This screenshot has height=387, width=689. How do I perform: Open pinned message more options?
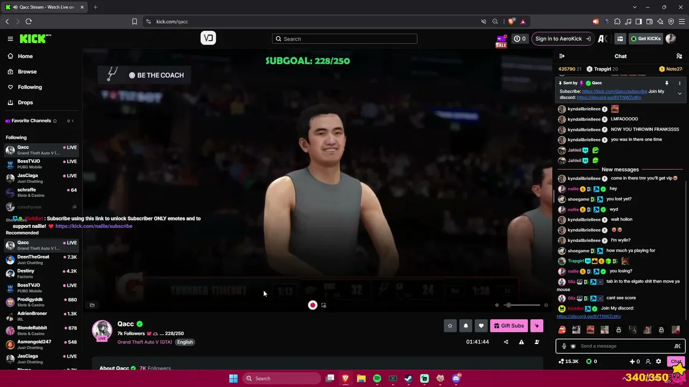click(679, 83)
